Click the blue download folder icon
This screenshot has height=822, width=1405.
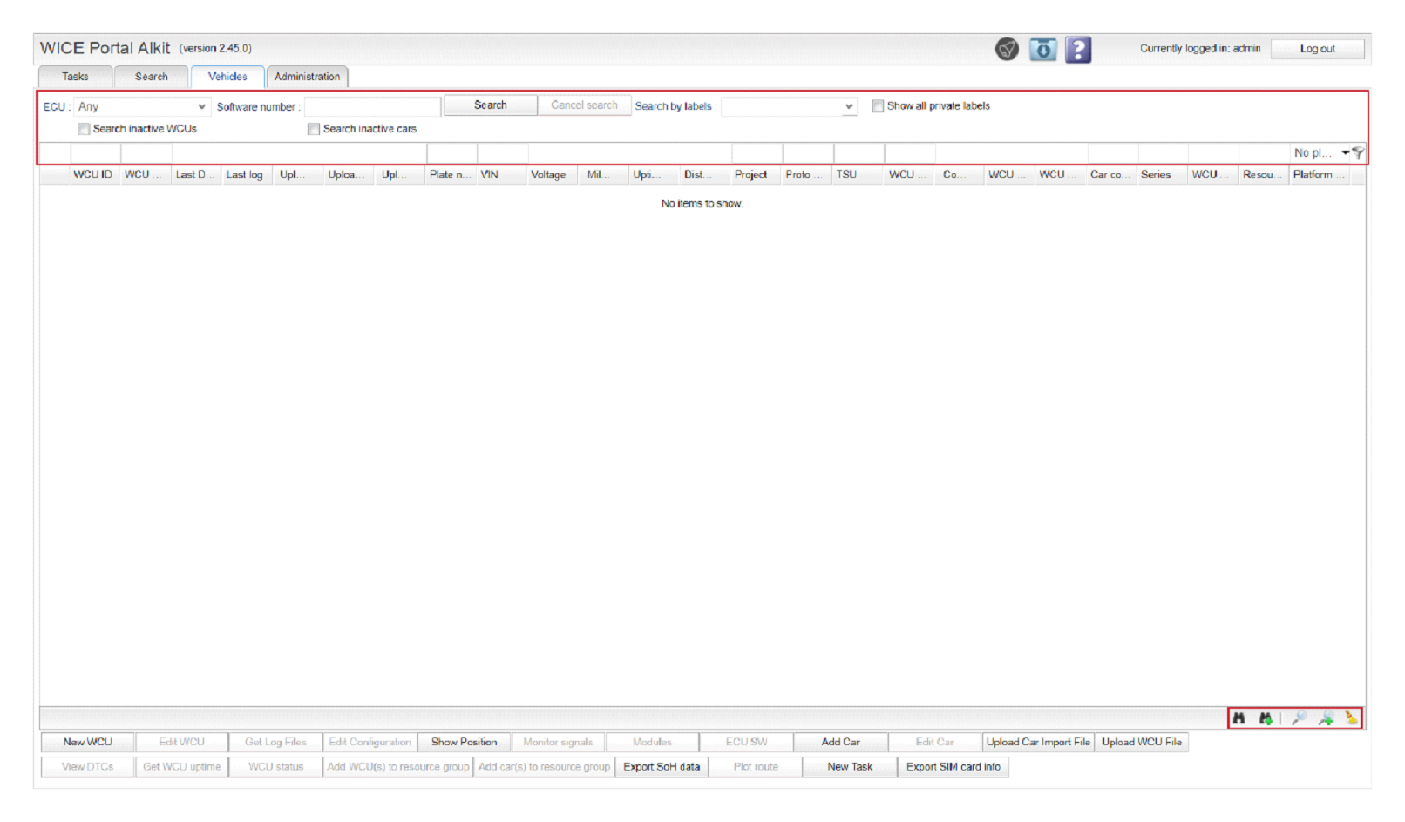click(1042, 50)
